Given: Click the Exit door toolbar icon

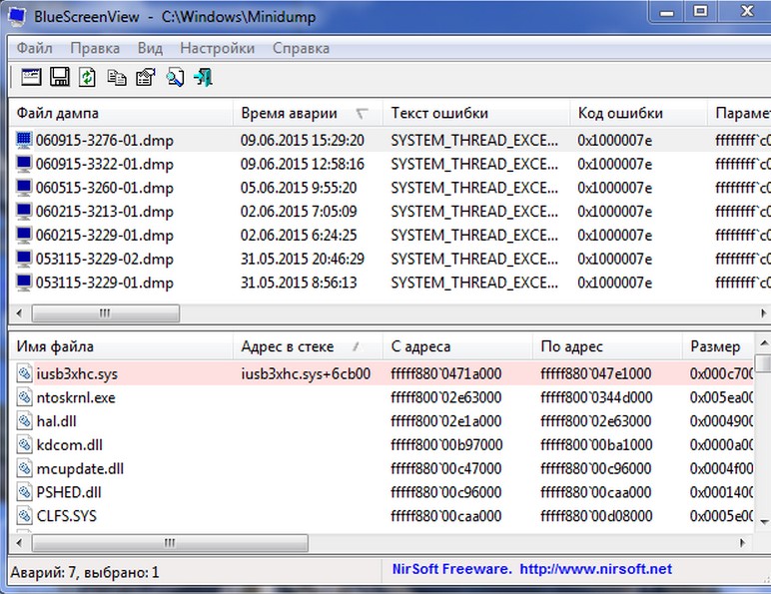Looking at the screenshot, I should click(x=204, y=77).
